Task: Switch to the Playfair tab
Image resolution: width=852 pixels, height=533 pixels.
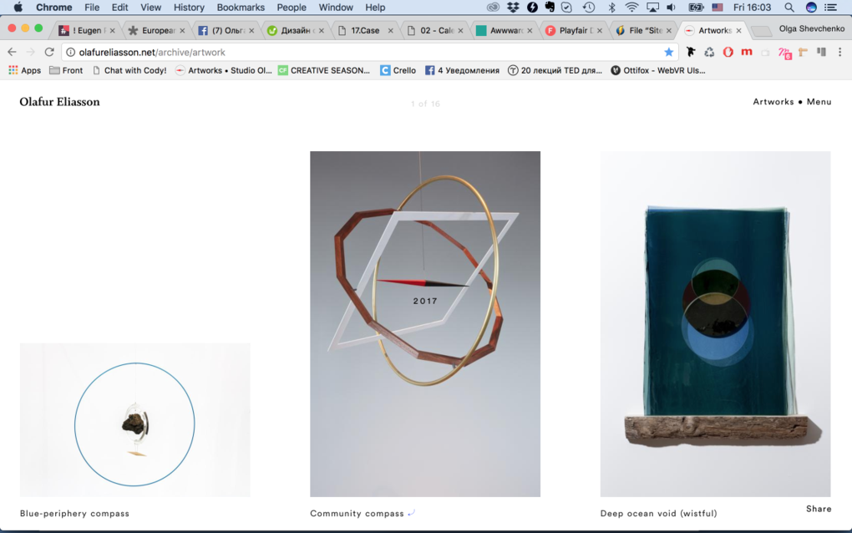Action: point(573,30)
